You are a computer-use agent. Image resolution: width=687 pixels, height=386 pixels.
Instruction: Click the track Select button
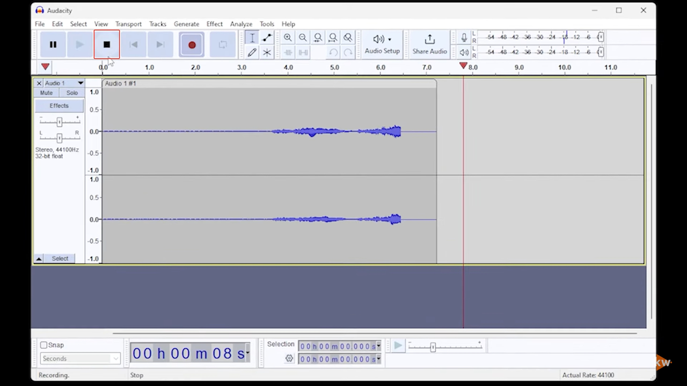[60, 258]
